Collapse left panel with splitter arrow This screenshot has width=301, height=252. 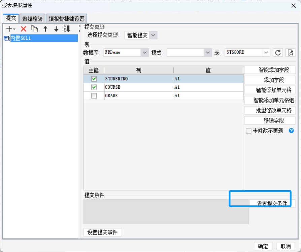pyautogui.click(x=80, y=26)
